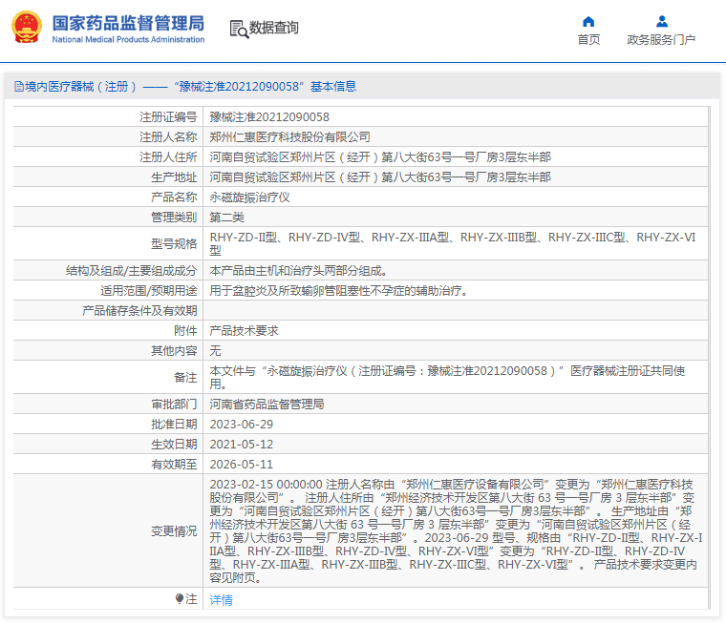
Task: Click the 适用范围/预期用途 label
Action: [149, 291]
